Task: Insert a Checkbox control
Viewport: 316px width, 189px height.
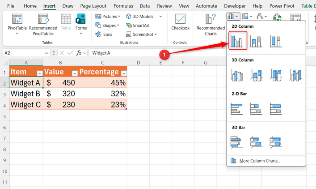Action: (181, 22)
